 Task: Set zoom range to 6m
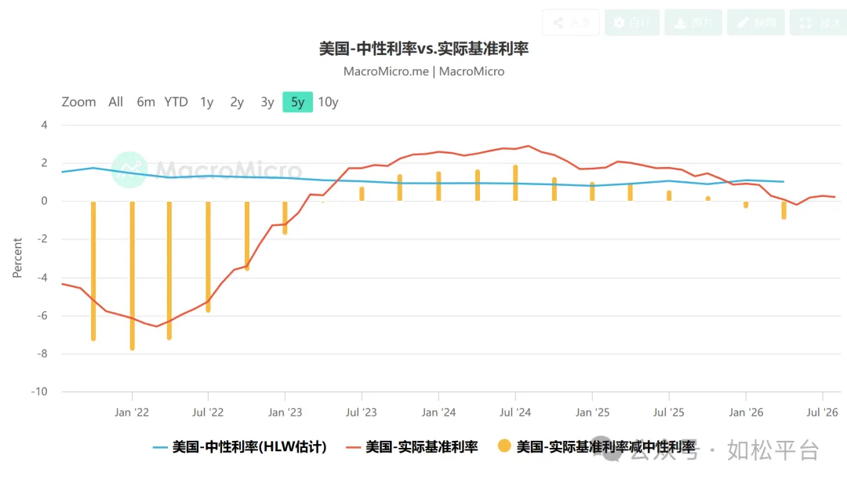pos(146,102)
